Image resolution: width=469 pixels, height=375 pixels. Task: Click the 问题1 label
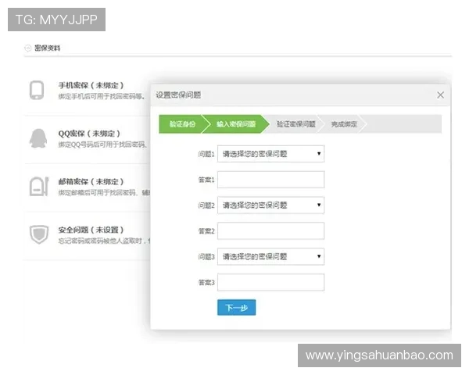click(206, 154)
